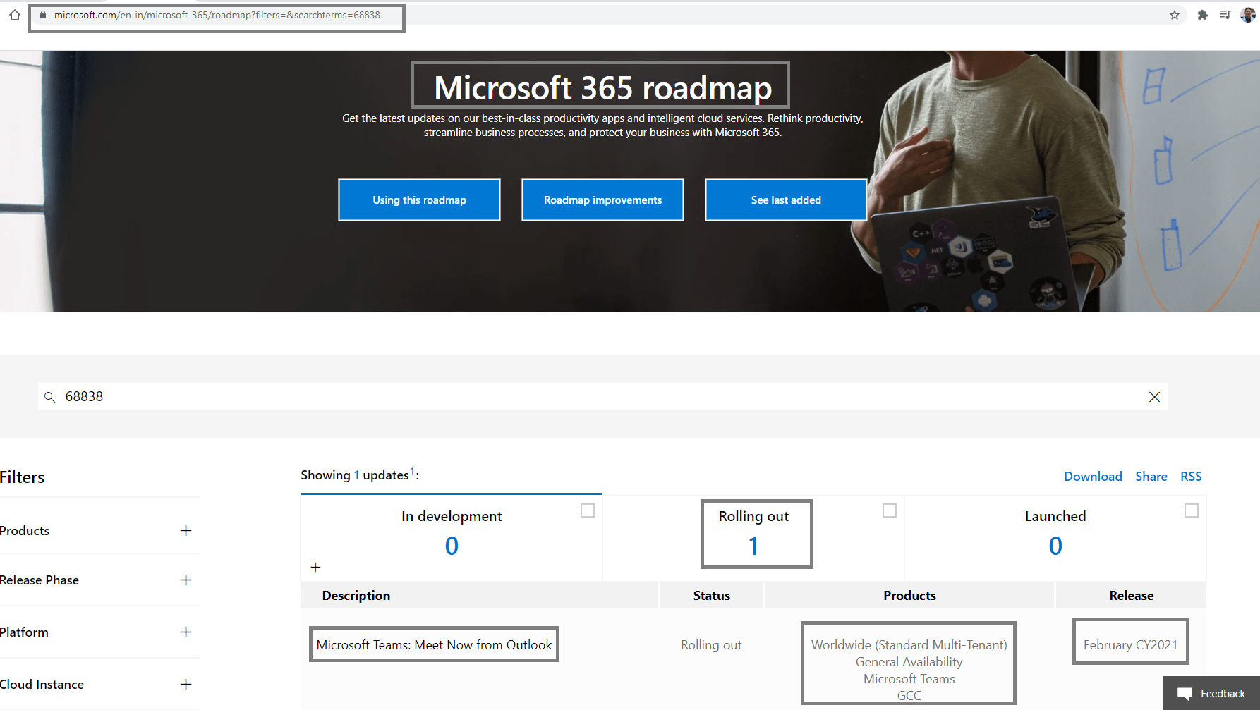Sort by the Products column header

click(x=909, y=596)
